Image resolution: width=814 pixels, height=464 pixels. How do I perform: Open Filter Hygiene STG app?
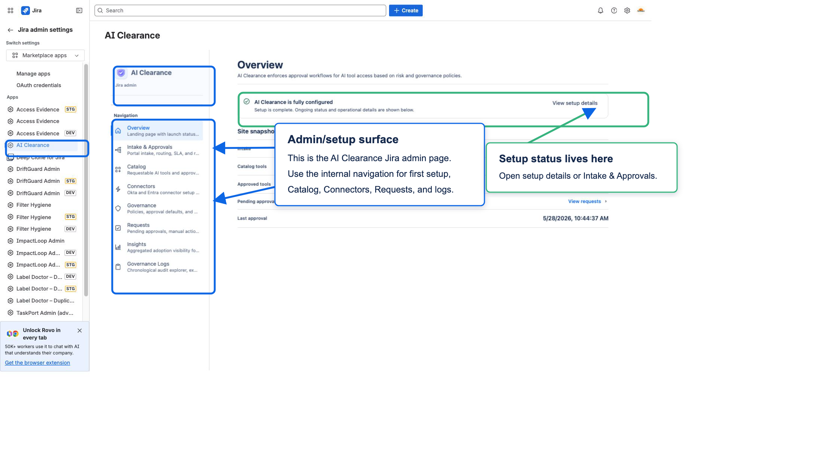click(x=42, y=217)
